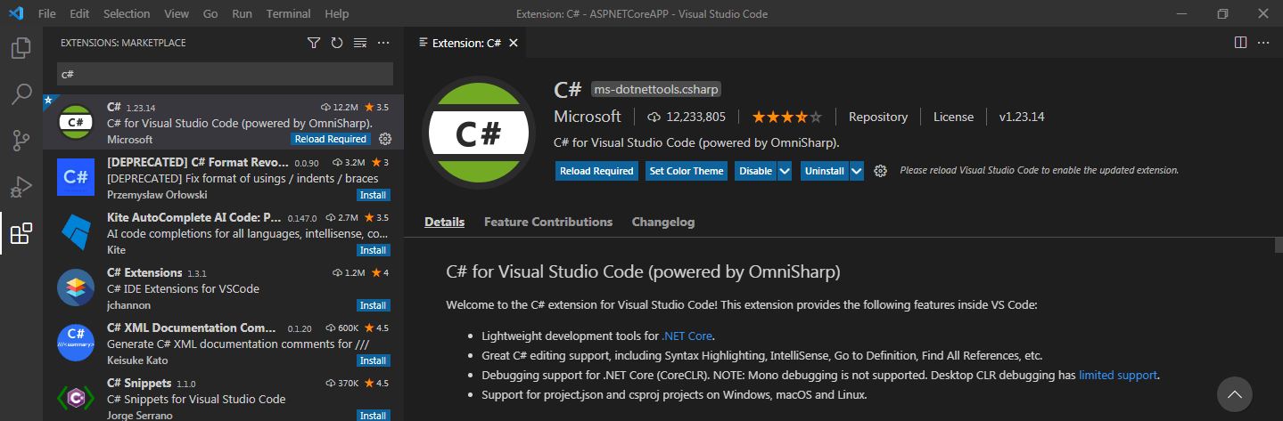Open the Go menu
This screenshot has height=421, width=1283.
tap(210, 14)
